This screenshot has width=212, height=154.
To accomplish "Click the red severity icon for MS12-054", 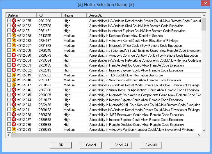I will [x=14, y=60].
